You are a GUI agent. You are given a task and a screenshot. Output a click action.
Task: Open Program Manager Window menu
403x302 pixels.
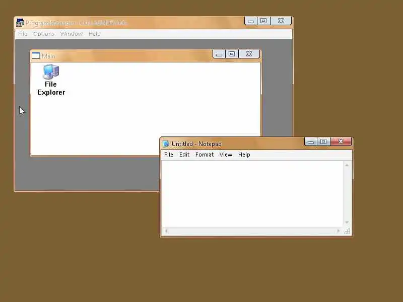[x=72, y=34]
